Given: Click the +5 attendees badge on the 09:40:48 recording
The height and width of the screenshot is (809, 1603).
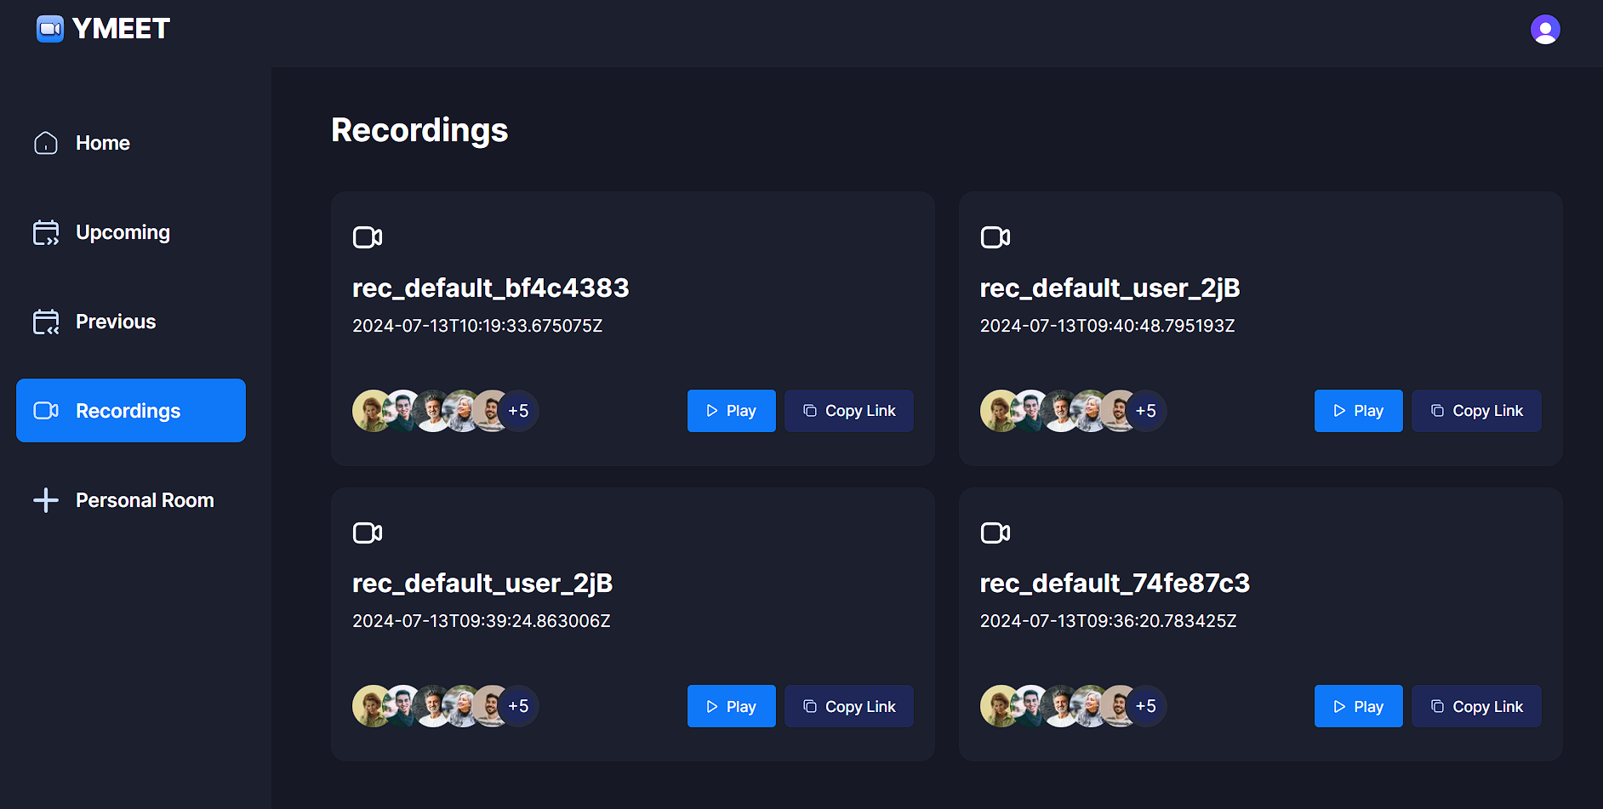Looking at the screenshot, I should tap(1146, 411).
